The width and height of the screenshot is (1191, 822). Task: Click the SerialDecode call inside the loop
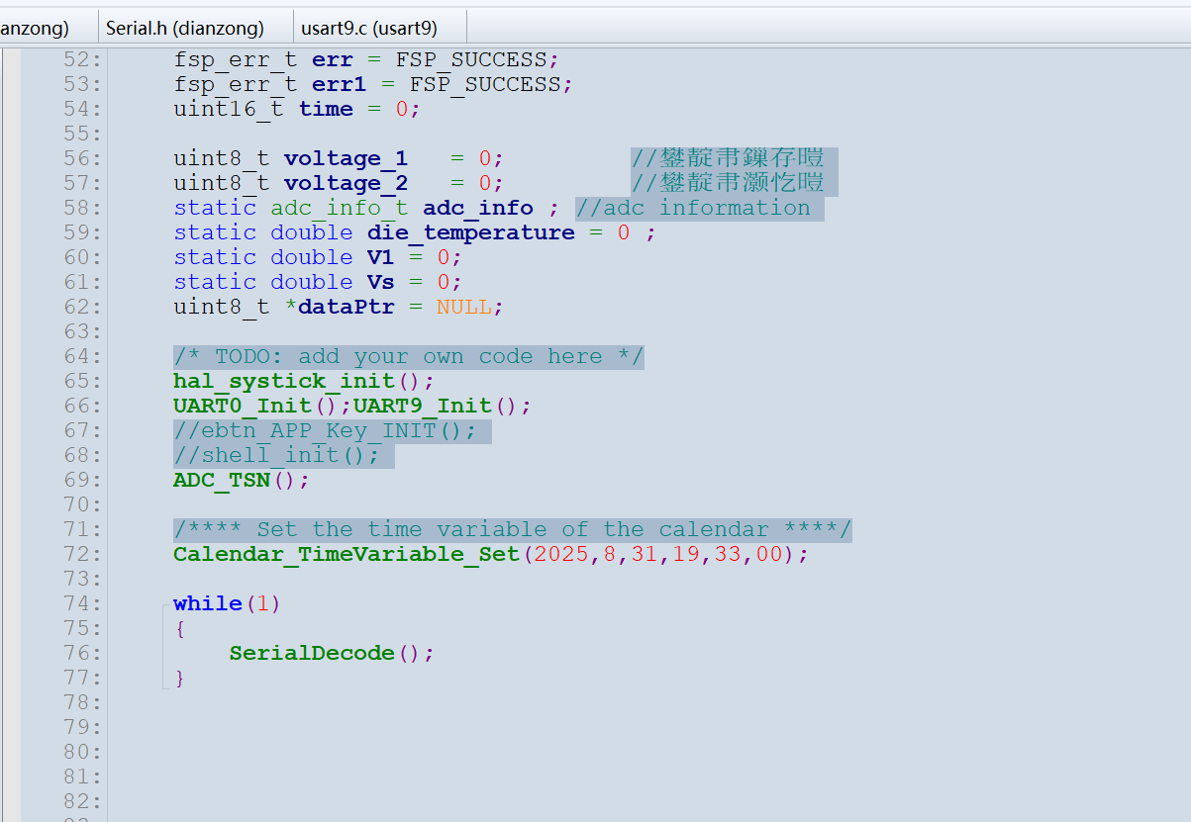click(x=311, y=653)
